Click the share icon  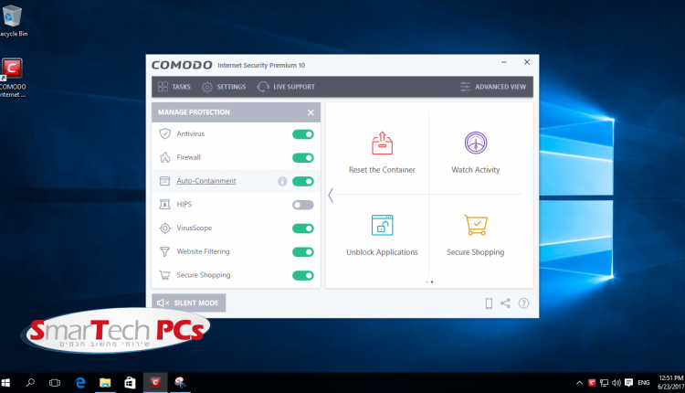(505, 303)
